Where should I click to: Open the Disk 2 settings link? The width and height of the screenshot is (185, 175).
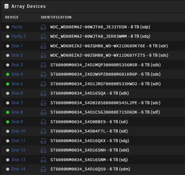(17, 55)
